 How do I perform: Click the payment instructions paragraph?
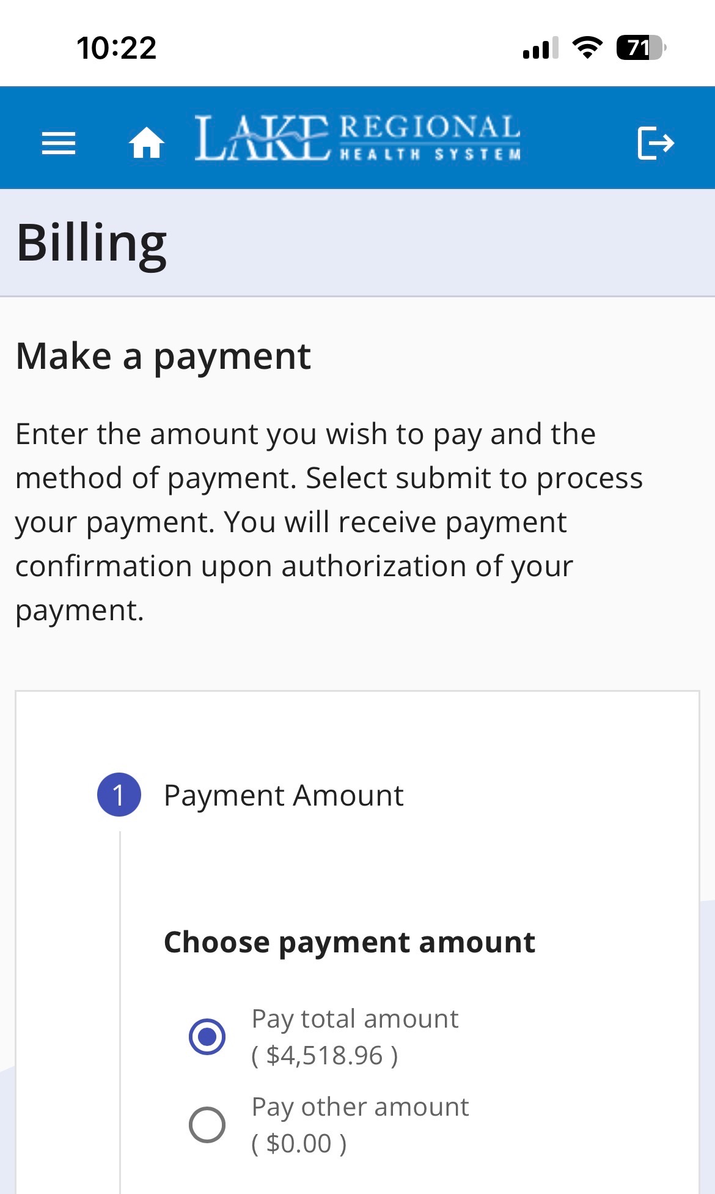point(330,522)
